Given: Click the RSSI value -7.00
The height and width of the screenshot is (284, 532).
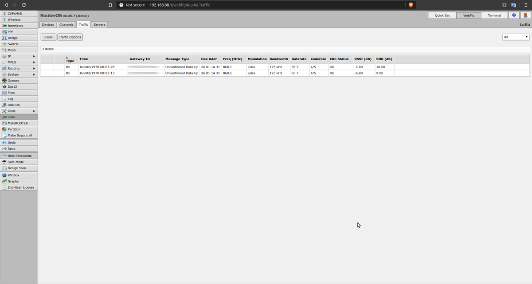Looking at the screenshot, I should click(x=359, y=67).
